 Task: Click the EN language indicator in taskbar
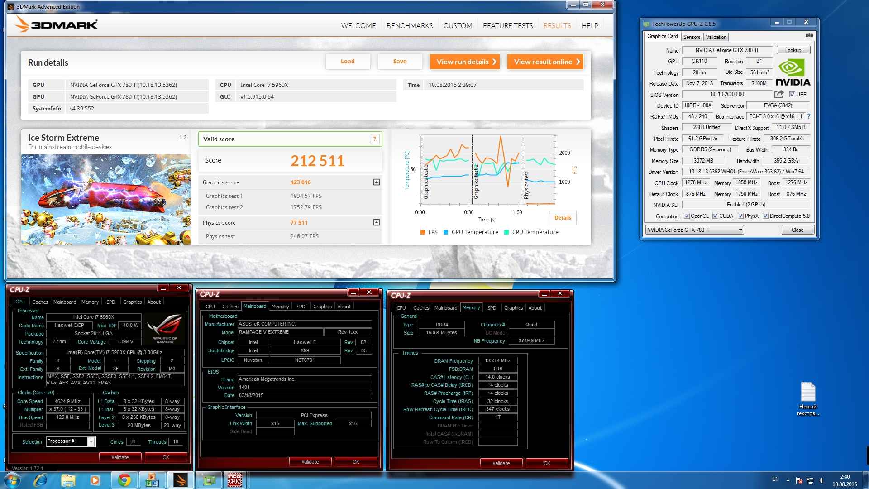coord(775,479)
